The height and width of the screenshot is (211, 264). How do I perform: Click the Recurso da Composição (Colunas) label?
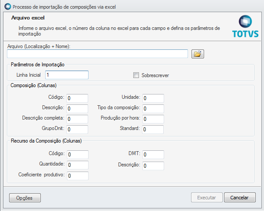pos(46,141)
